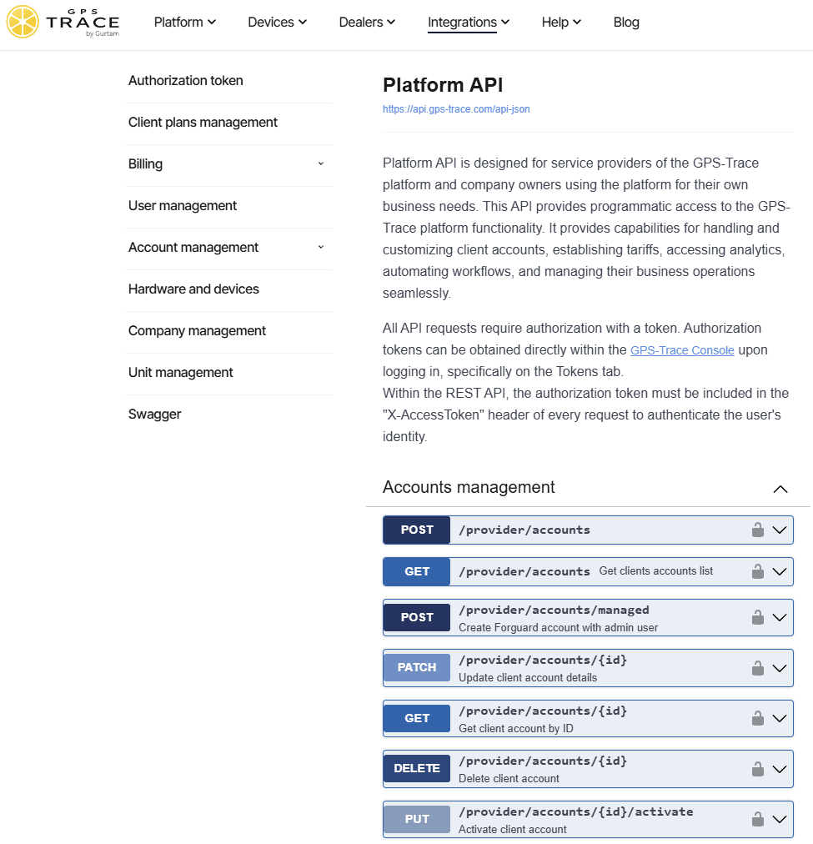This screenshot has height=844, width=813.
Task: Open the Help menu
Action: [x=561, y=22]
